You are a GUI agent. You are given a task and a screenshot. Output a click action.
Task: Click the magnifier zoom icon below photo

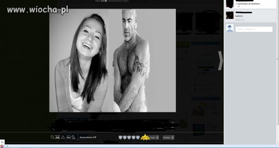[x=52, y=137]
